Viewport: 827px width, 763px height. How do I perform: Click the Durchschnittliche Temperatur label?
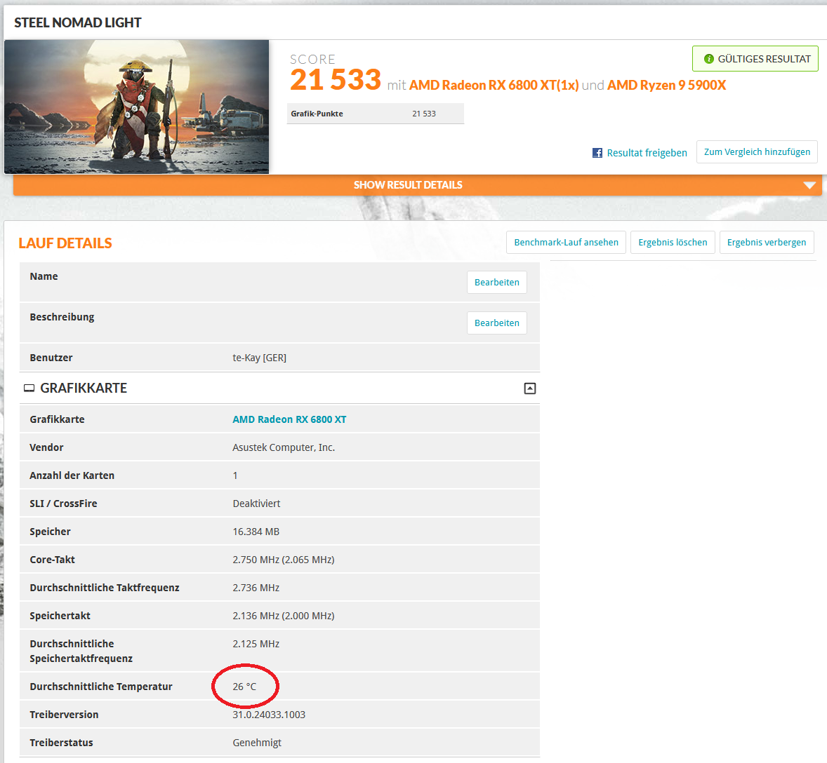click(x=100, y=687)
